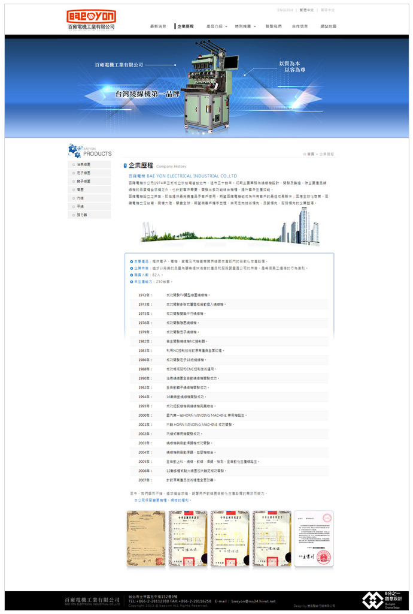Click the 1976年 history row
The image size is (413, 614).
coord(229,323)
